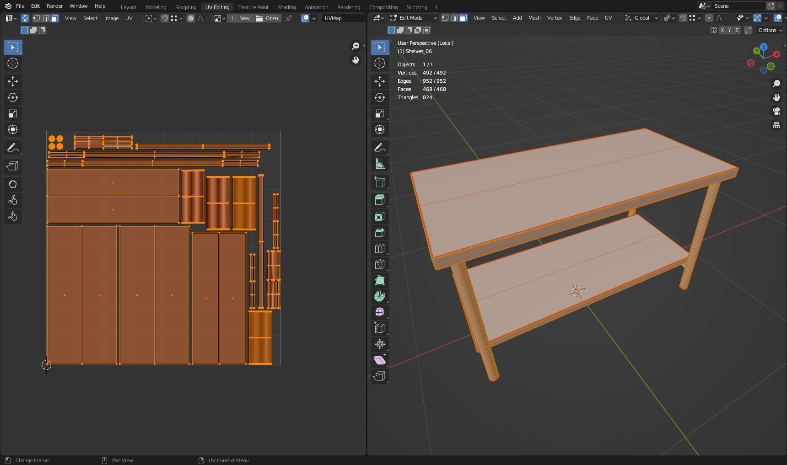
Task: Select the Cursor tool in the UV editor toolbar
Action: click(x=13, y=63)
